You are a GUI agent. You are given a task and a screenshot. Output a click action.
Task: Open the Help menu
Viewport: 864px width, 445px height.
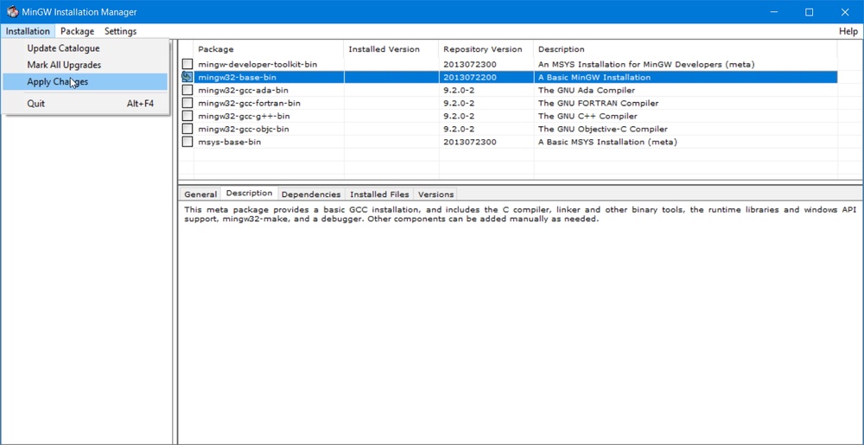pos(848,31)
